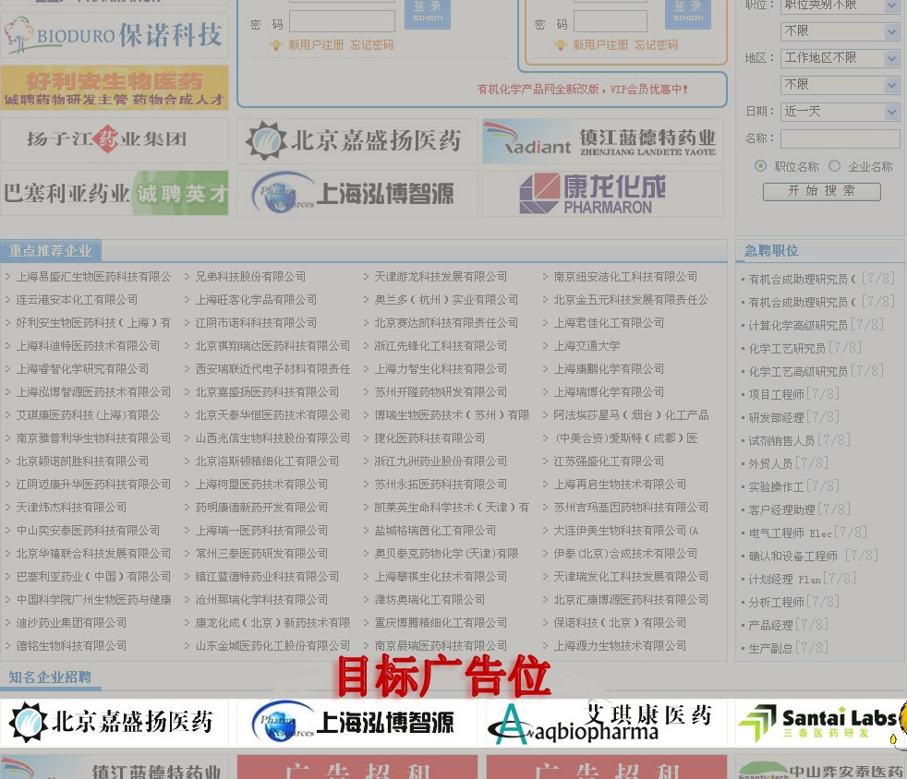Open 上海源力生物技术有限公司 company link

[x=620, y=646]
